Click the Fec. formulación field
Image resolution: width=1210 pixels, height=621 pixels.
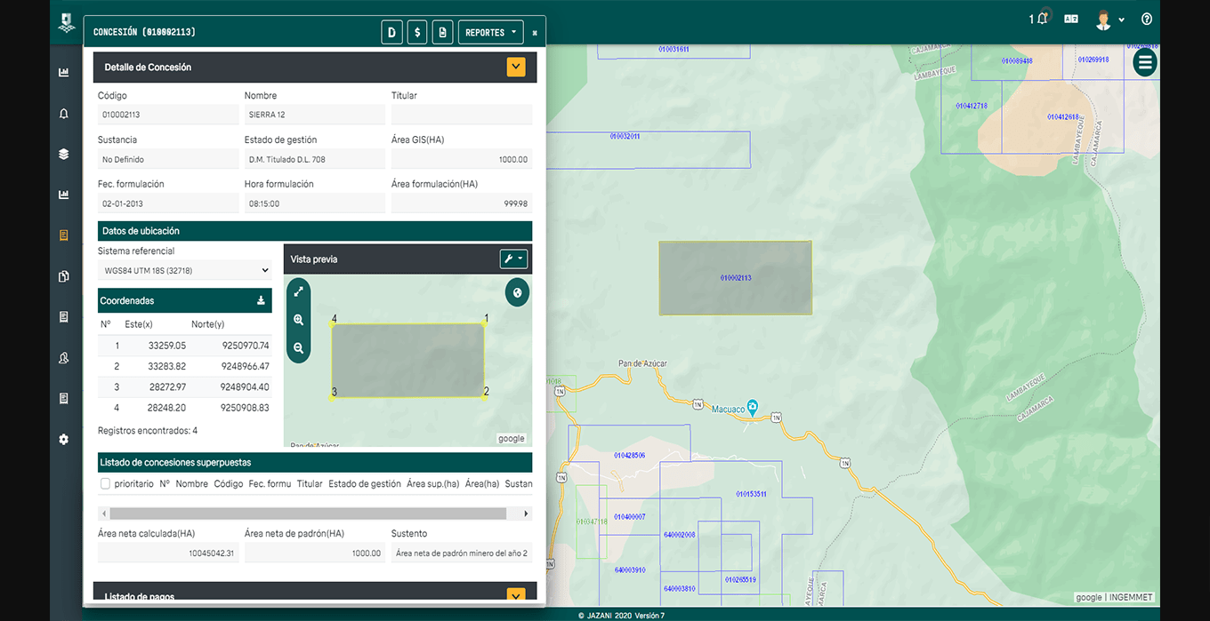168,203
